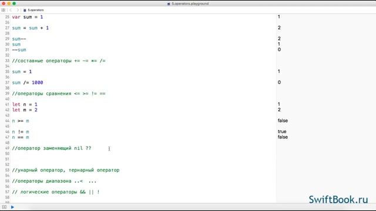This screenshot has height=211, width=376.
Task: Click the 'sum /= 1000' statement
Action: [x=28, y=83]
